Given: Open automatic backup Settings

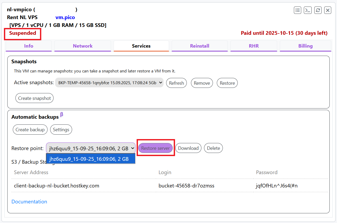Looking at the screenshot, I should pos(61,130).
